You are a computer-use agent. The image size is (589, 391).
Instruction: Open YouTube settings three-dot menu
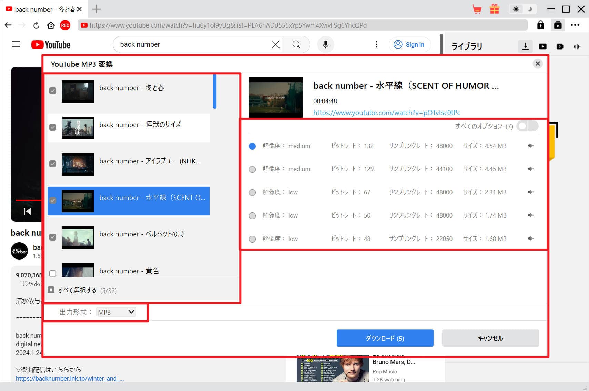(376, 44)
